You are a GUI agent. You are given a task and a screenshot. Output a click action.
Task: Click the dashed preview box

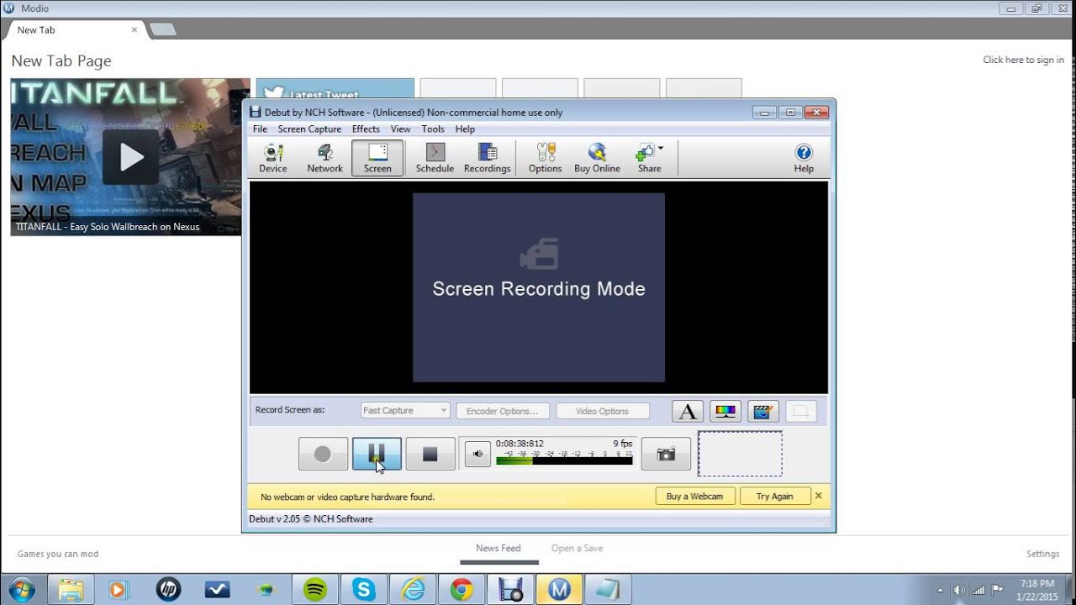tap(740, 454)
